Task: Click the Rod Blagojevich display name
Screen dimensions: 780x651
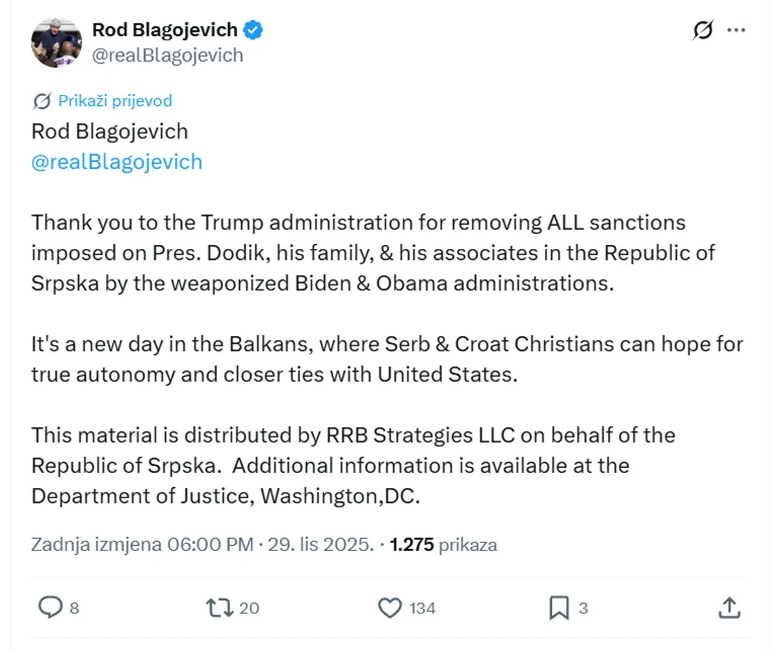Action: [x=164, y=30]
